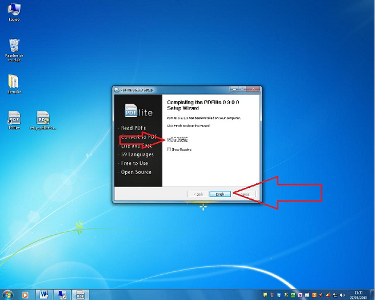
Task: Click the Show desktop strip
Action: click(x=373, y=295)
